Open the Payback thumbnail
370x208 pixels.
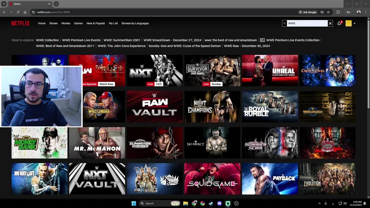point(270,179)
